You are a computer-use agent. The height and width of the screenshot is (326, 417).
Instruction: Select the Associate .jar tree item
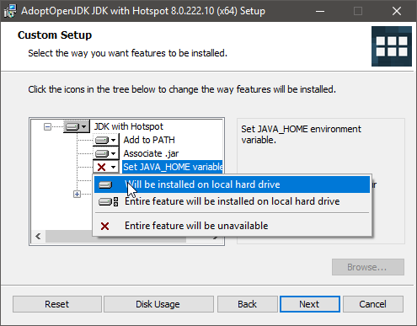pos(151,153)
